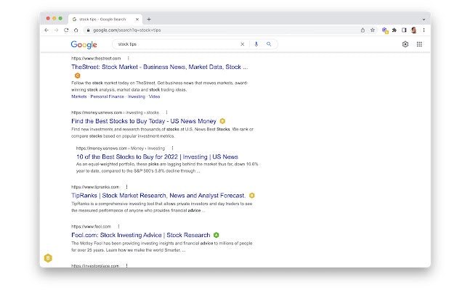The image size is (465, 290).
Task: Open Fool.com Stock Investing Advice link
Action: point(140,235)
